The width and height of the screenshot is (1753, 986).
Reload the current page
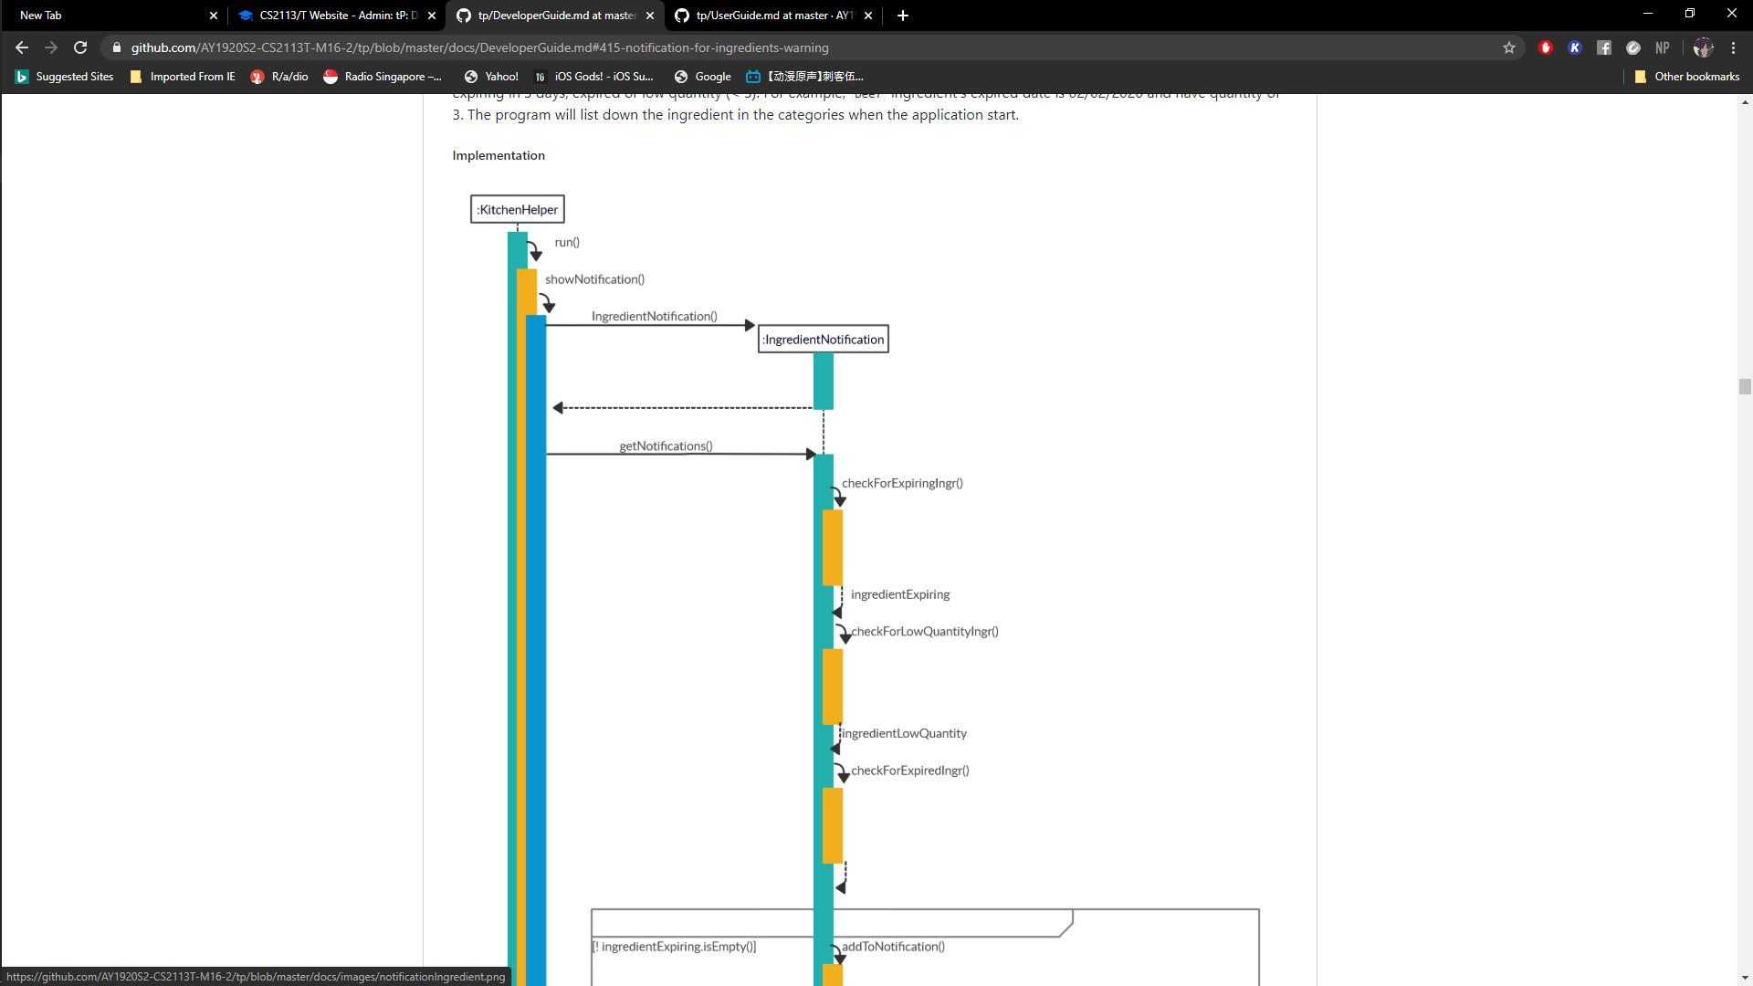(80, 47)
